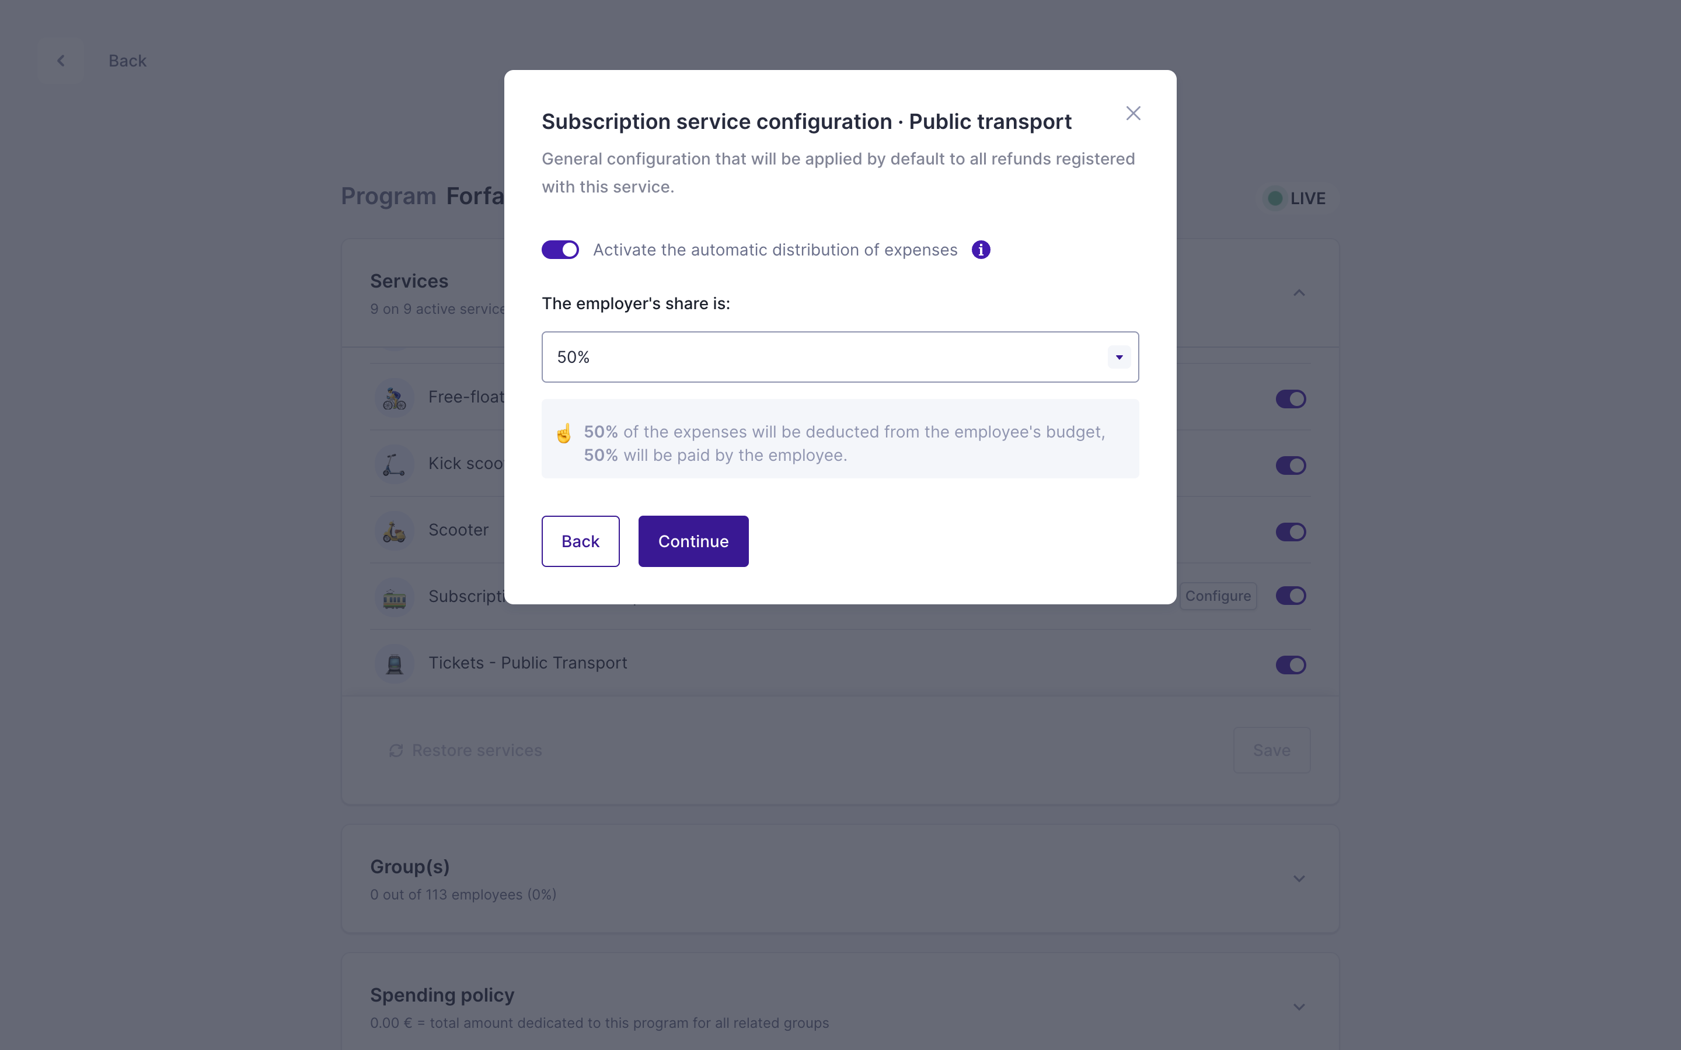Click the Free-floating bike service icon
Image resolution: width=1681 pixels, height=1050 pixels.
tap(395, 398)
